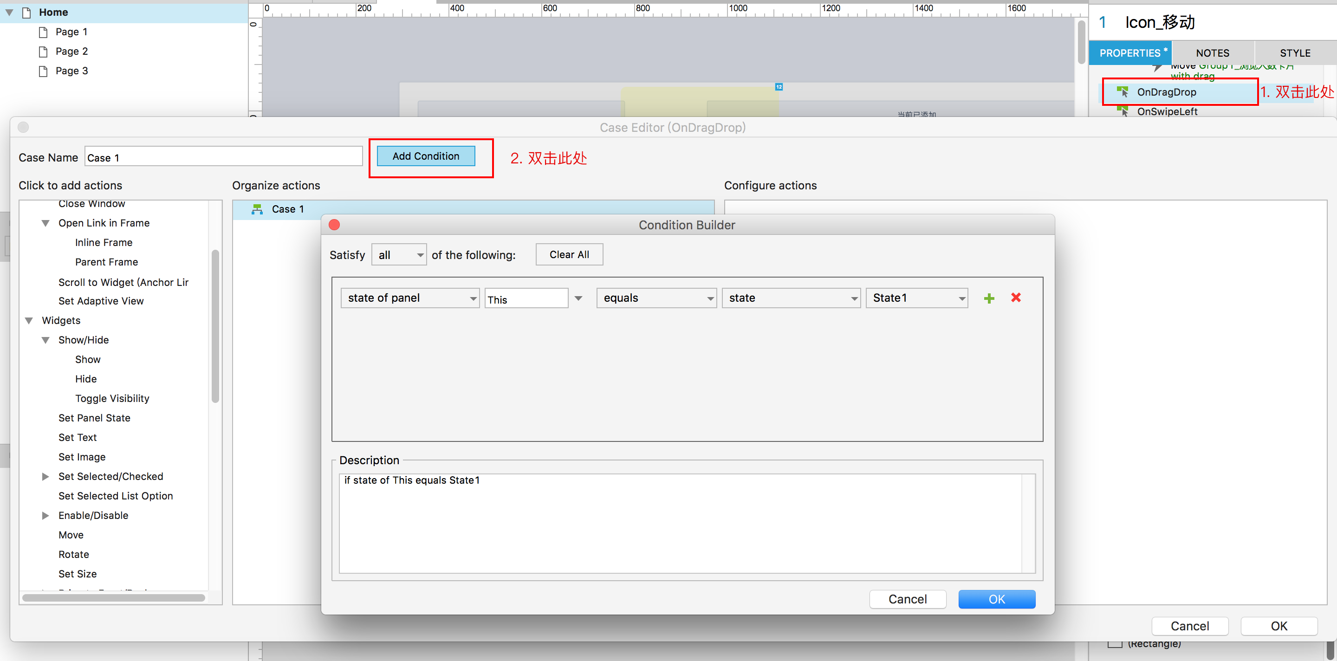Open the Satisfy all dropdown
The image size is (1337, 661).
(x=399, y=255)
